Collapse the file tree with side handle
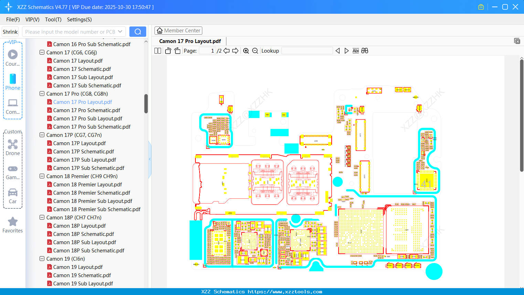 point(150,159)
